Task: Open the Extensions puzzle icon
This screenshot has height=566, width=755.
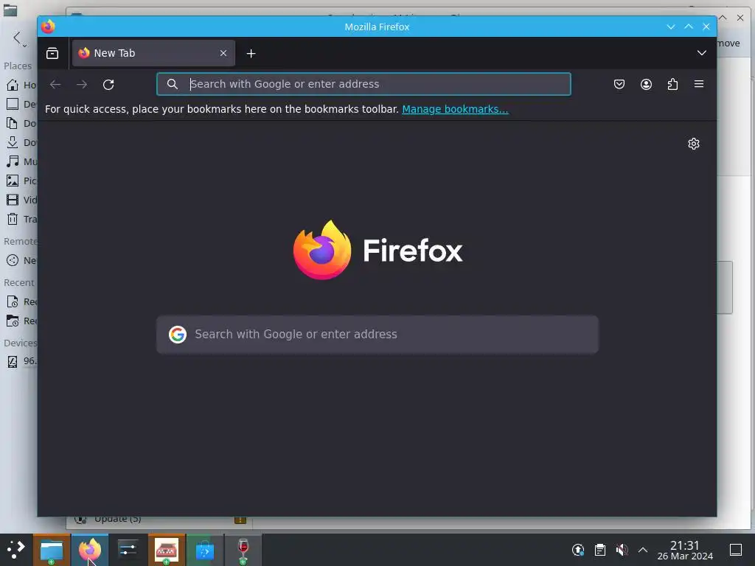Action: tap(672, 85)
